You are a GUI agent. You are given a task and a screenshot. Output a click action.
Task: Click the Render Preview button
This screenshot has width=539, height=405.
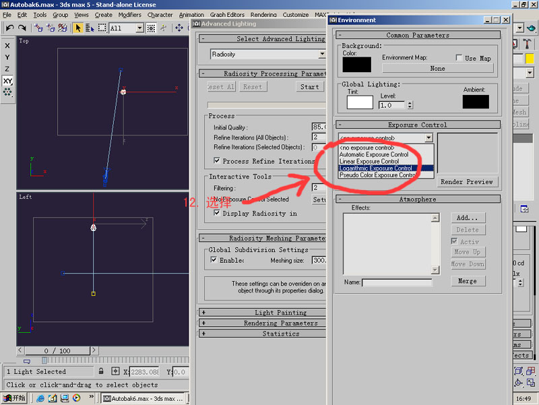click(466, 181)
